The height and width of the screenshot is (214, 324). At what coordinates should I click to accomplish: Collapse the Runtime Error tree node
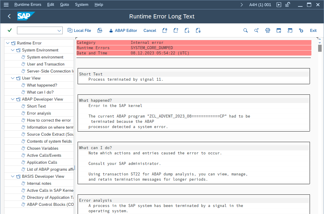point(8,43)
